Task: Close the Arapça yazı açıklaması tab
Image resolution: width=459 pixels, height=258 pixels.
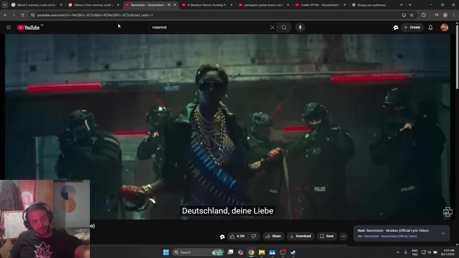Action: tap(401, 5)
